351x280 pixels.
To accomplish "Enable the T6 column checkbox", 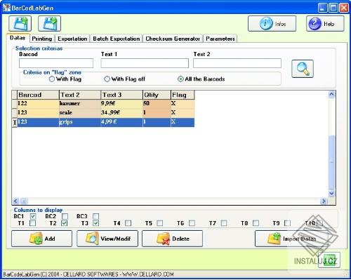I will [192, 223].
